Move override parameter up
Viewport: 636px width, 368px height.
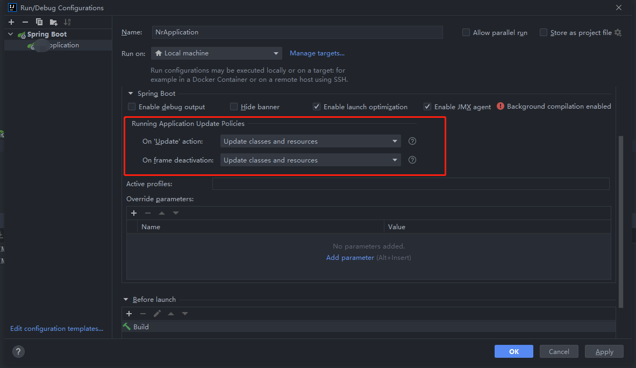click(x=162, y=213)
